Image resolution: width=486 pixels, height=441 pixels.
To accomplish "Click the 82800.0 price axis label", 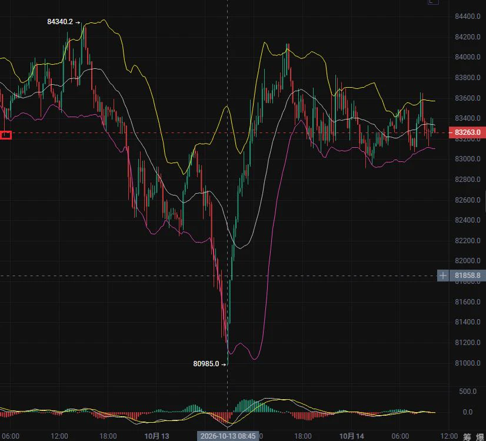I will click(x=467, y=179).
